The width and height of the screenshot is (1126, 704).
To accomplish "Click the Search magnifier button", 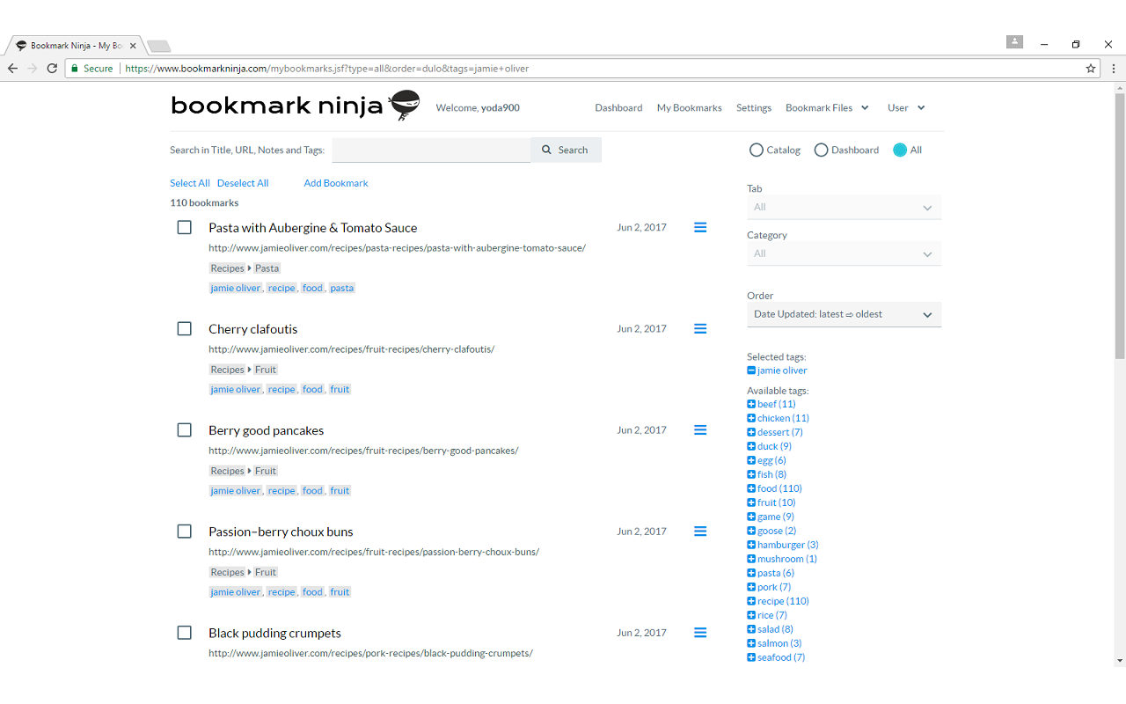I will coord(566,150).
